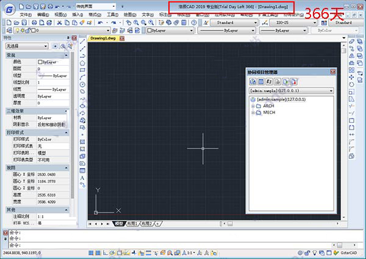Open the 文件(F) menu

26,14
